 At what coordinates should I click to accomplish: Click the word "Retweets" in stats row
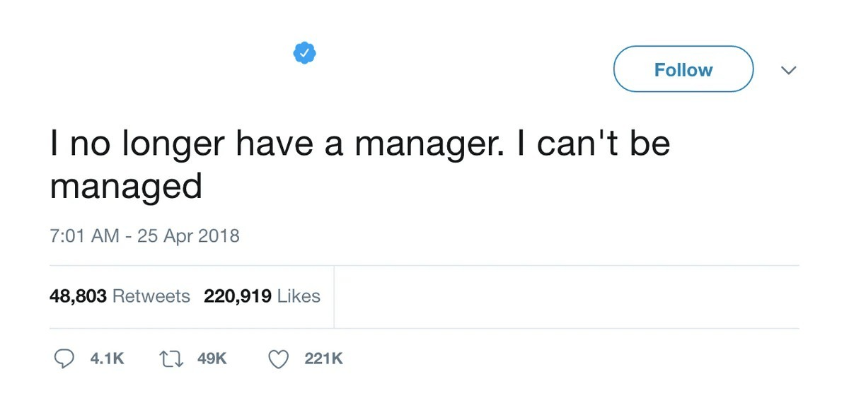151,296
